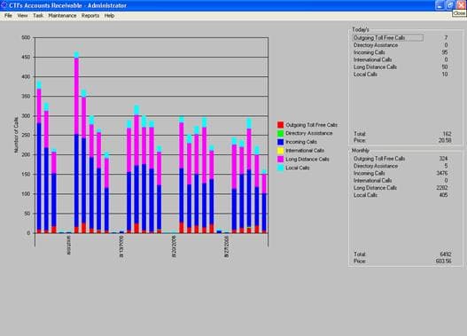Select Today's International Calls row

(401, 59)
